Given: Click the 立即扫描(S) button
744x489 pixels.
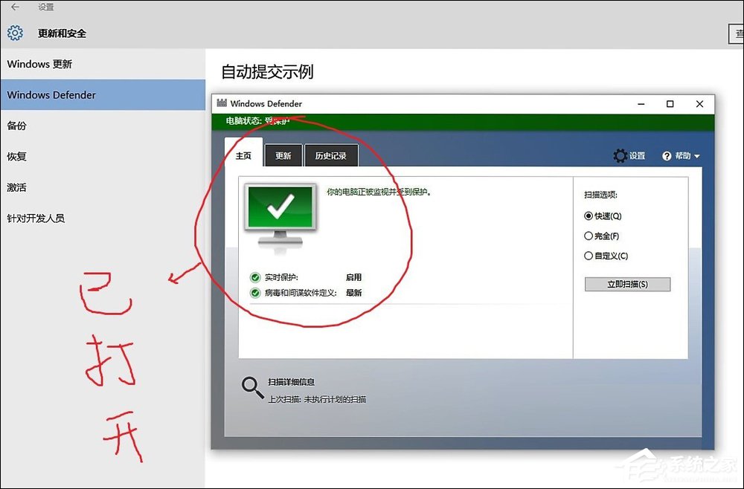Looking at the screenshot, I should (x=627, y=284).
